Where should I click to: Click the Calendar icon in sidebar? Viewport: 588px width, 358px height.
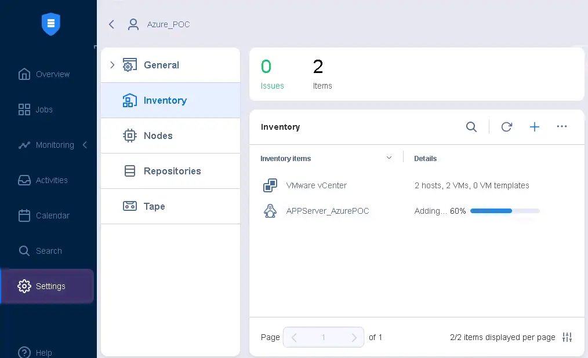pos(24,215)
